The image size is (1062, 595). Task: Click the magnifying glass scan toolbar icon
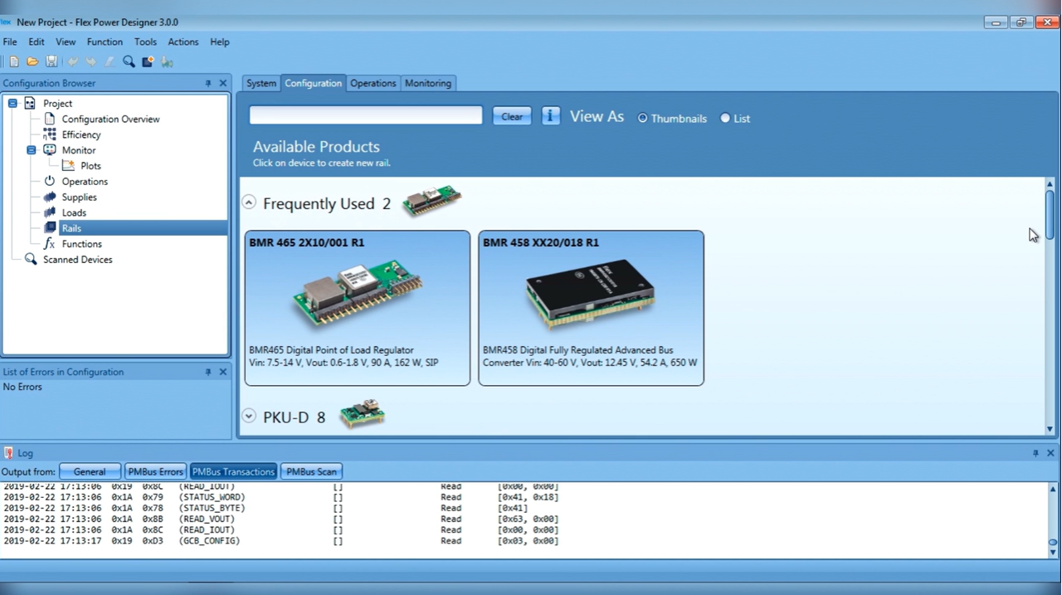[129, 61]
